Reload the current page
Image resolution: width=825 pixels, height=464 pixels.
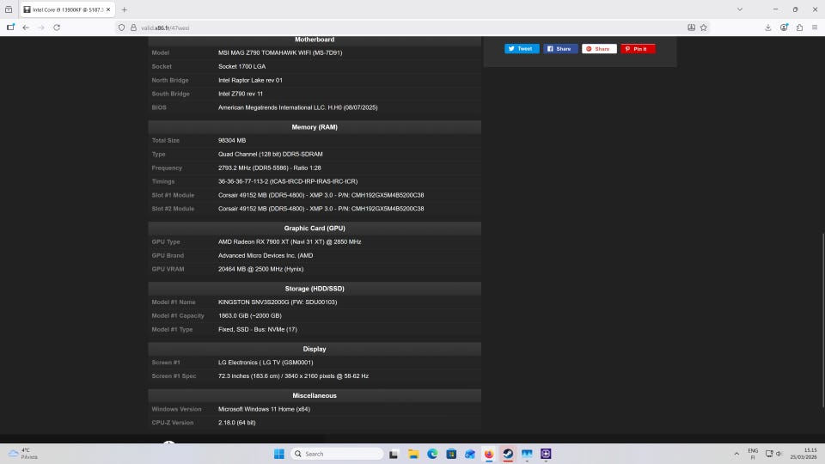[57, 27]
